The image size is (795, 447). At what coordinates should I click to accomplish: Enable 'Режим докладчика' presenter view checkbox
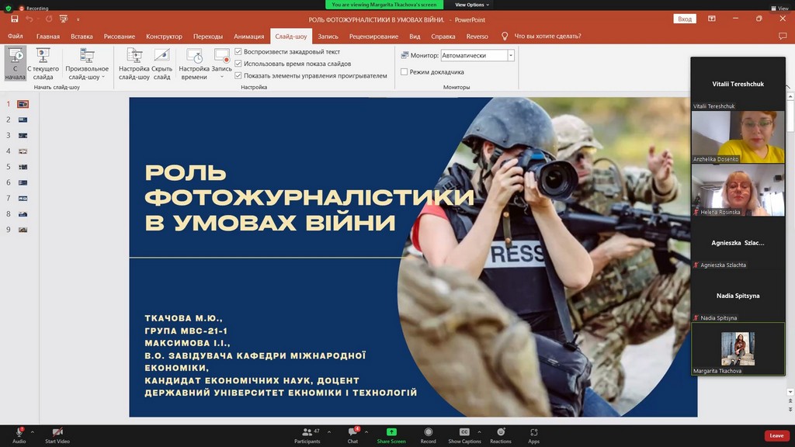click(404, 72)
